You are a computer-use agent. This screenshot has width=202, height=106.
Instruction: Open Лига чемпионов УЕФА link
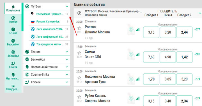tap(49, 29)
